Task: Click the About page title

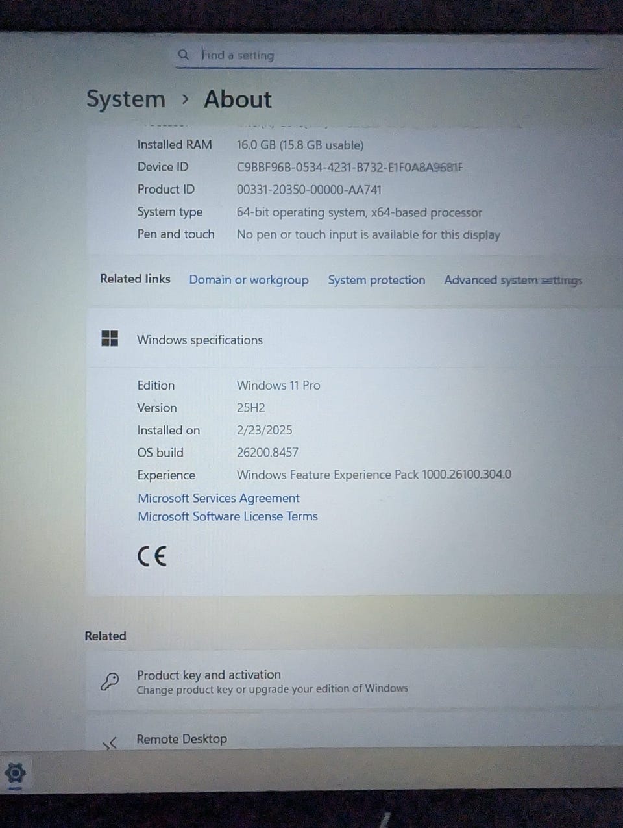Action: pyautogui.click(x=238, y=99)
